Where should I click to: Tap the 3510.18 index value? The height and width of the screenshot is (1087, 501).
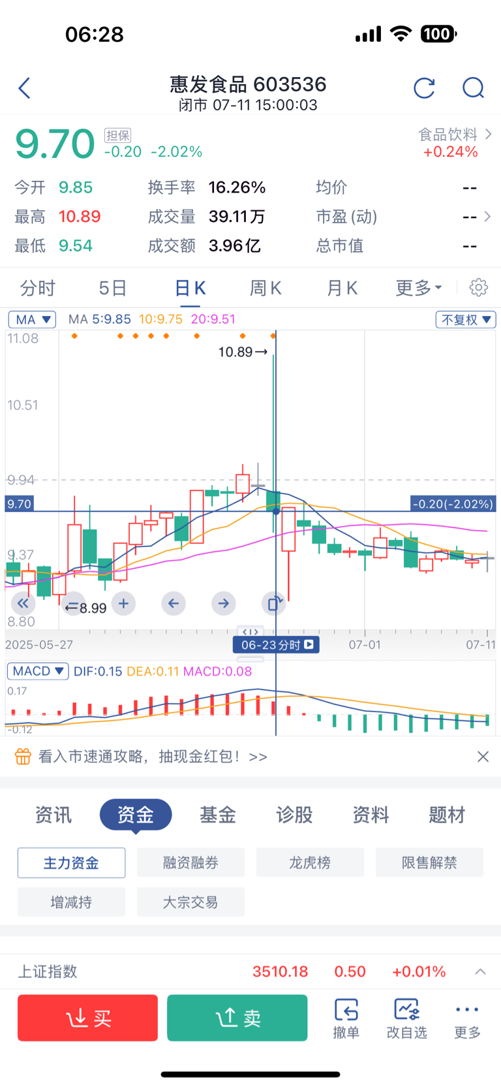(281, 971)
